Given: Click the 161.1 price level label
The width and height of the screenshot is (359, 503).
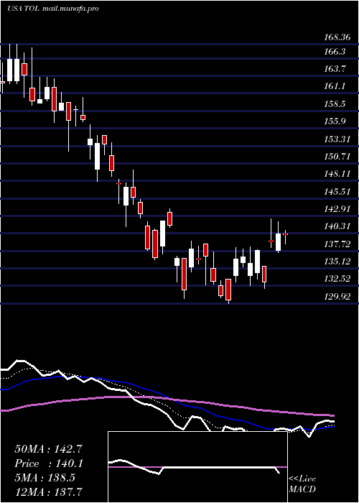Looking at the screenshot, I should tap(335, 86).
